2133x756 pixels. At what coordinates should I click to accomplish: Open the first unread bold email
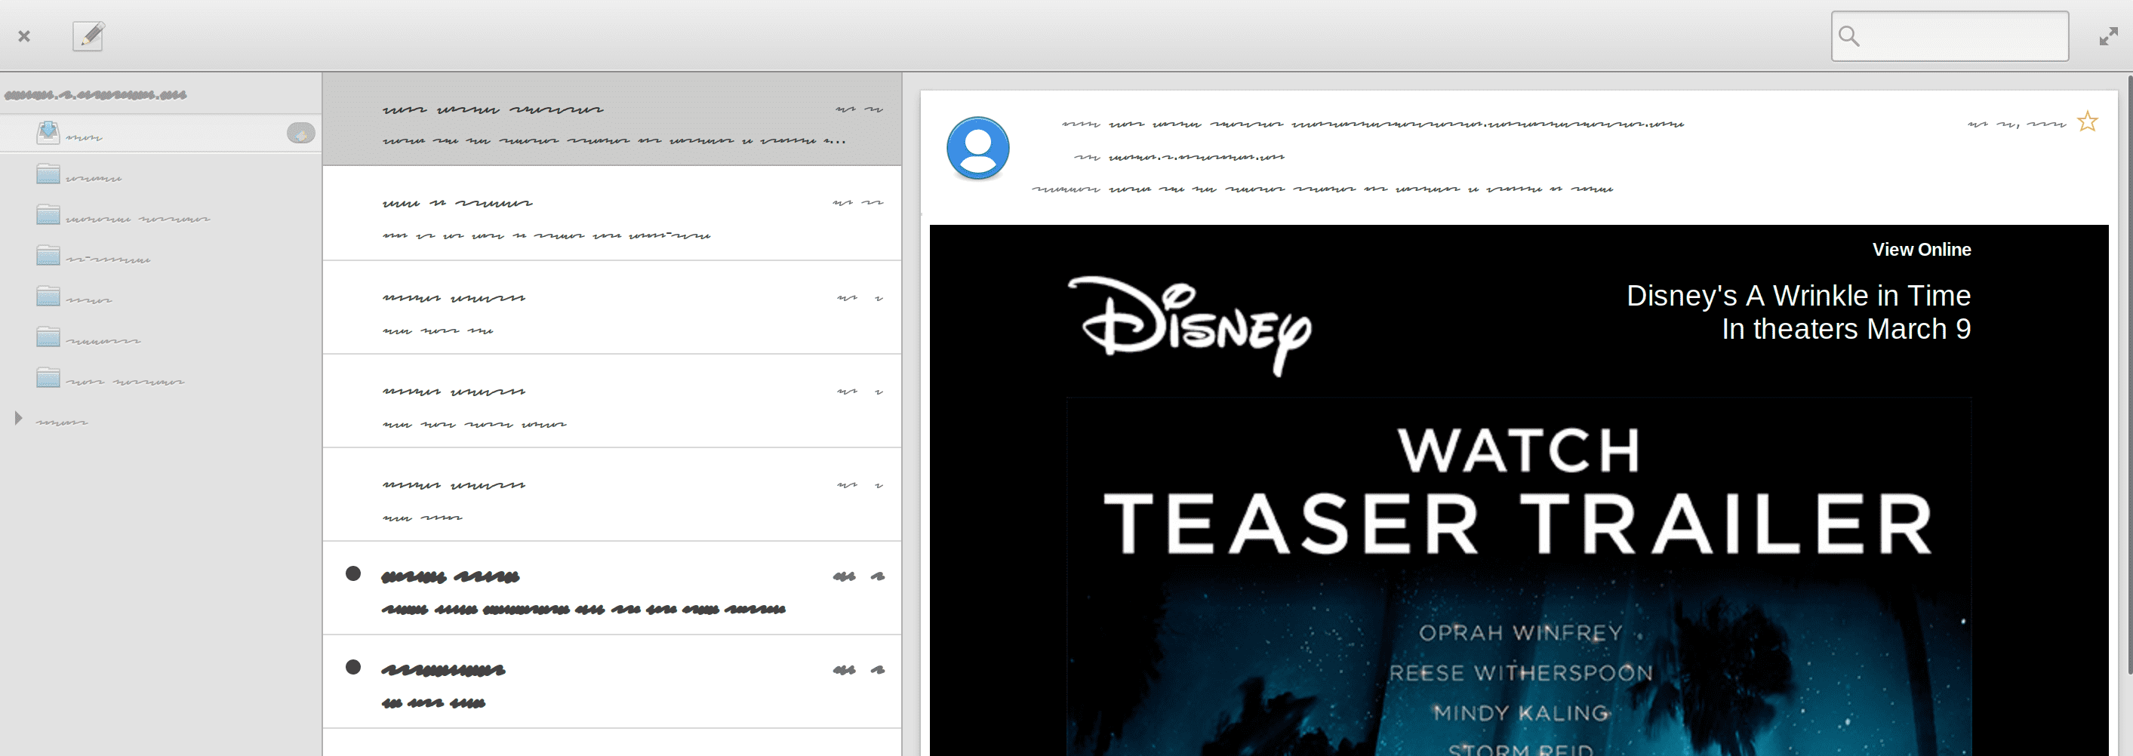[612, 588]
